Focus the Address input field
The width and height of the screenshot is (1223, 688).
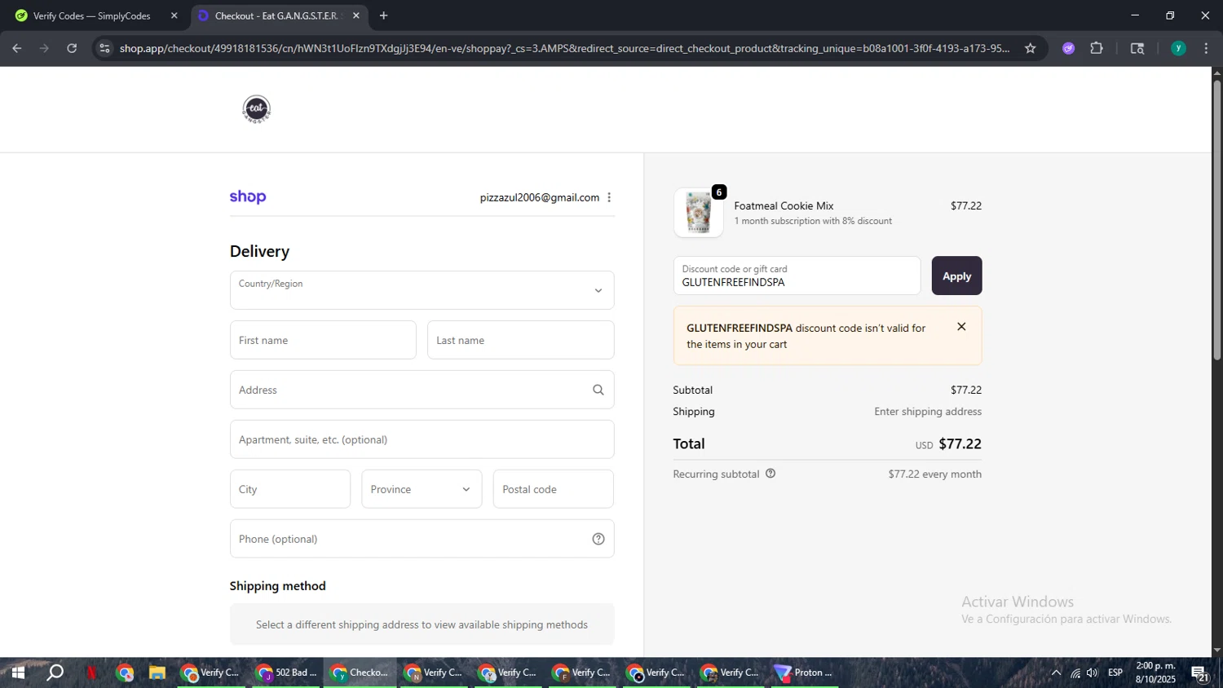(422, 390)
